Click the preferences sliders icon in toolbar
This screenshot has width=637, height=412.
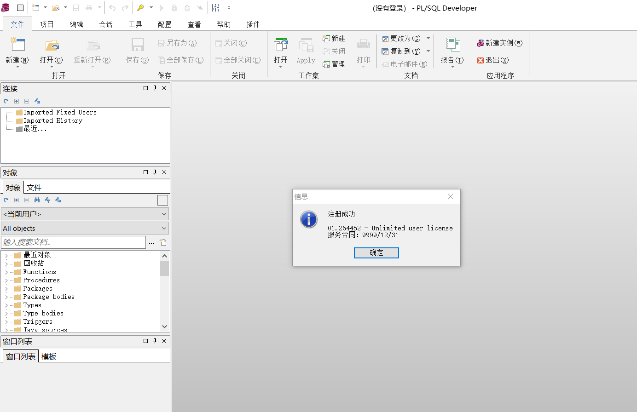coord(215,7)
